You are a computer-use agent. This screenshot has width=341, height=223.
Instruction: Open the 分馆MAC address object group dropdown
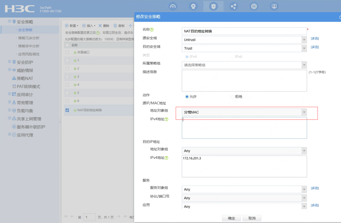[x=304, y=112]
